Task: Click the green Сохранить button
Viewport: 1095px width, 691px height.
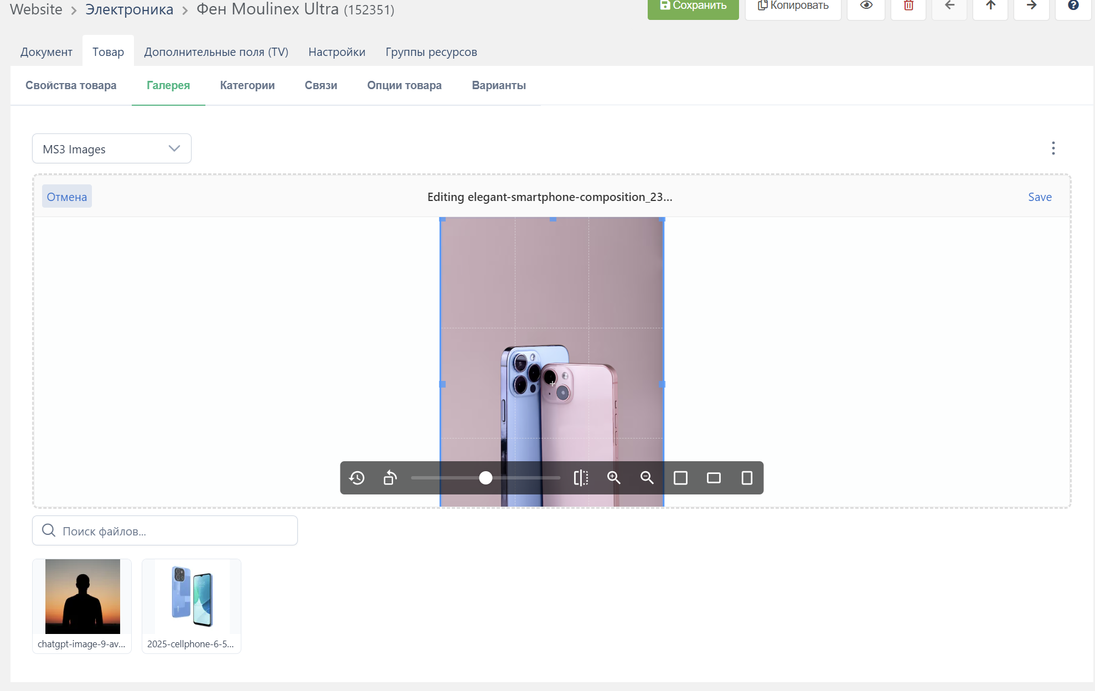Action: [693, 6]
